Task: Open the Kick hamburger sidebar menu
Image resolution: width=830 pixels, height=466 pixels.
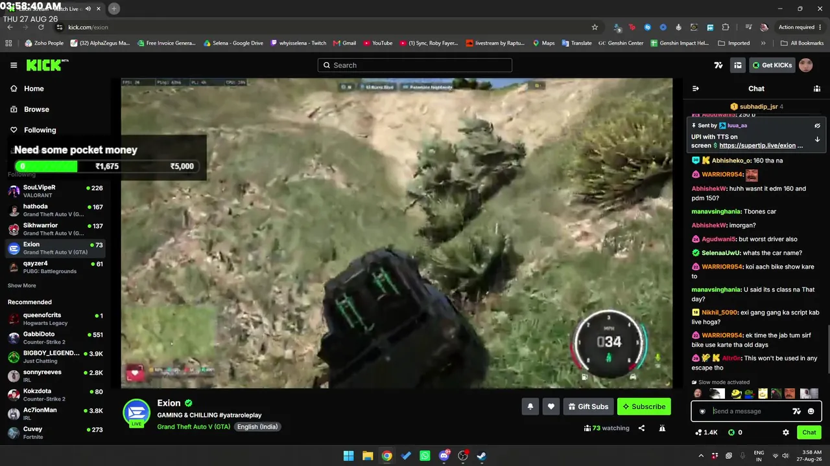Action: tap(14, 65)
